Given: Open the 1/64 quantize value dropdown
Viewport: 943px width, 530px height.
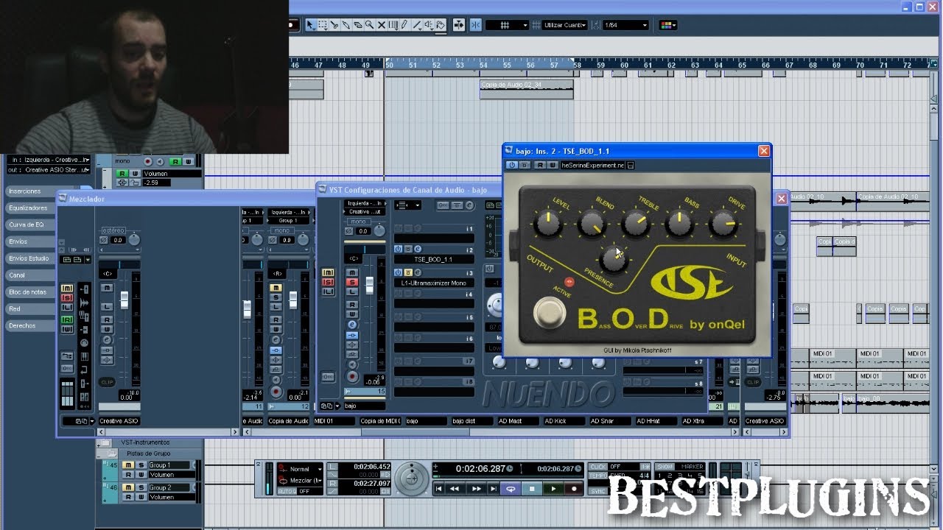Looking at the screenshot, I should tap(625, 25).
